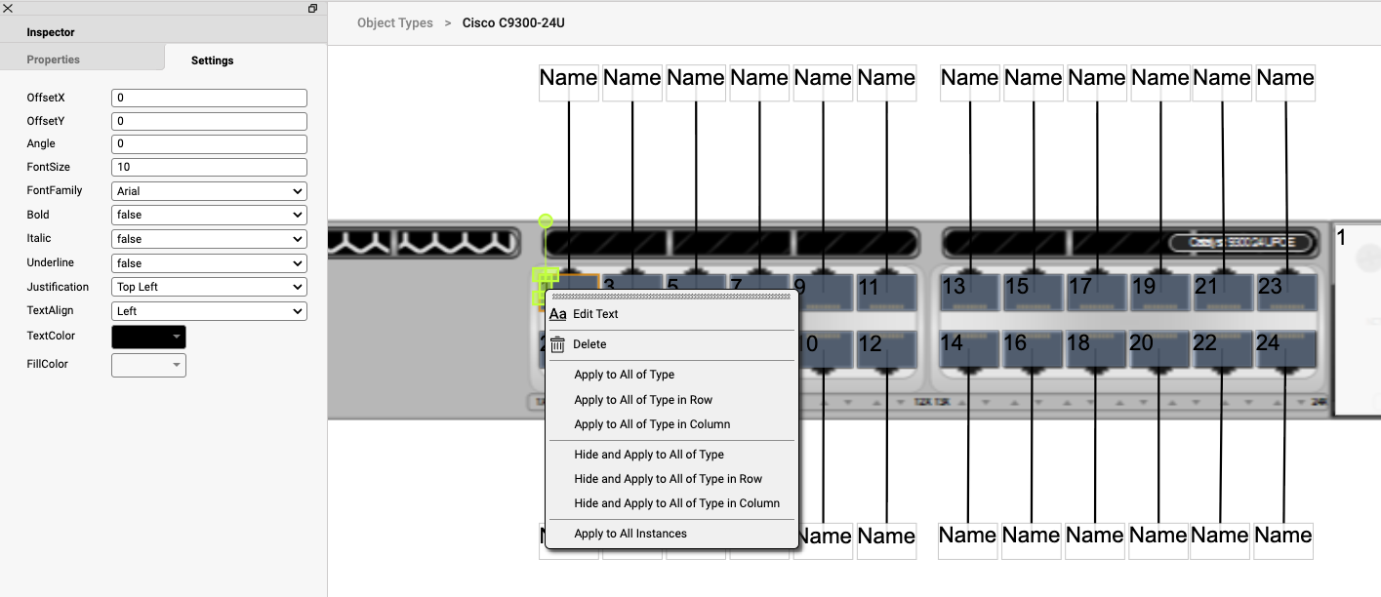The image size is (1381, 597).
Task: Expand the FontFamily Arial dropdown
Action: pyautogui.click(x=209, y=191)
